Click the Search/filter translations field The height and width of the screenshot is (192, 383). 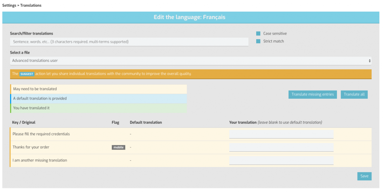(x=129, y=42)
